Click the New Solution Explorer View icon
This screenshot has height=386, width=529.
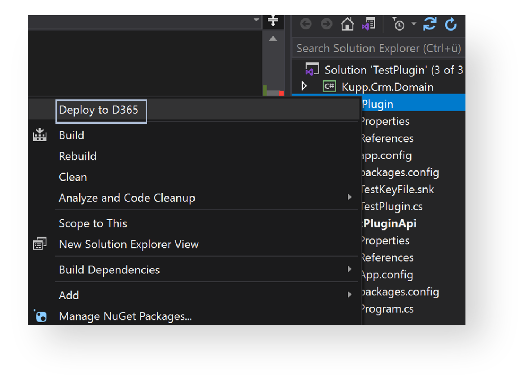pyautogui.click(x=40, y=243)
